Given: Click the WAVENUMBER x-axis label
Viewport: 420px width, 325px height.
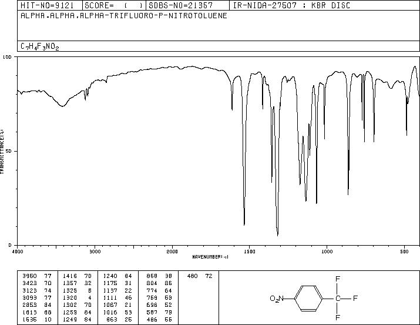Looking at the screenshot, I should click(210, 257).
